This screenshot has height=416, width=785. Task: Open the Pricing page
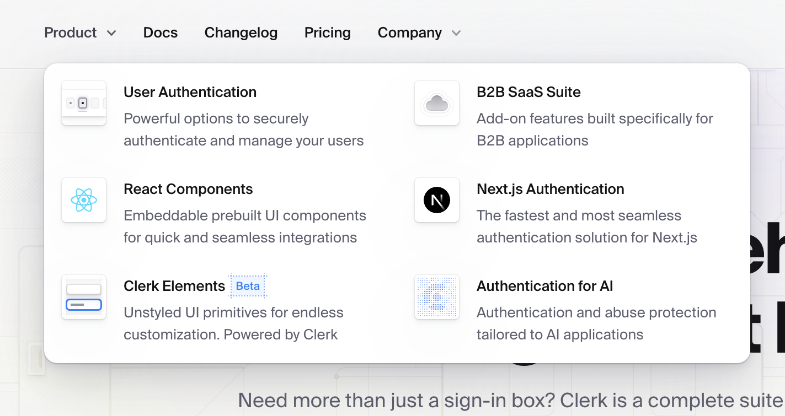pos(328,33)
